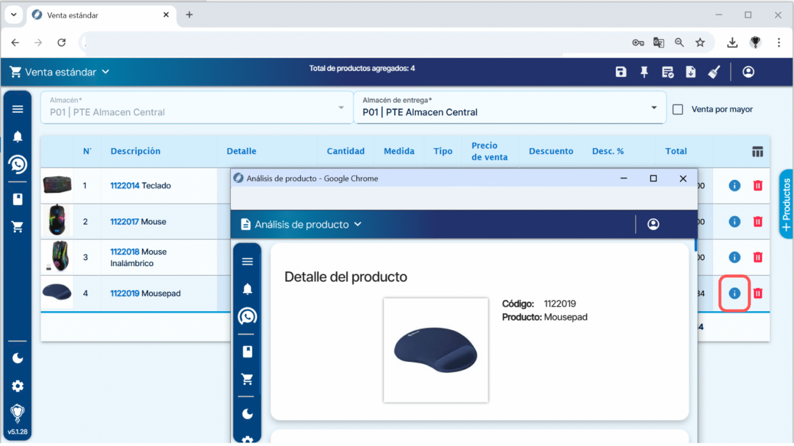Viewport: 794px width, 446px height.
Task: Open the Productos side tab
Action: click(785, 204)
